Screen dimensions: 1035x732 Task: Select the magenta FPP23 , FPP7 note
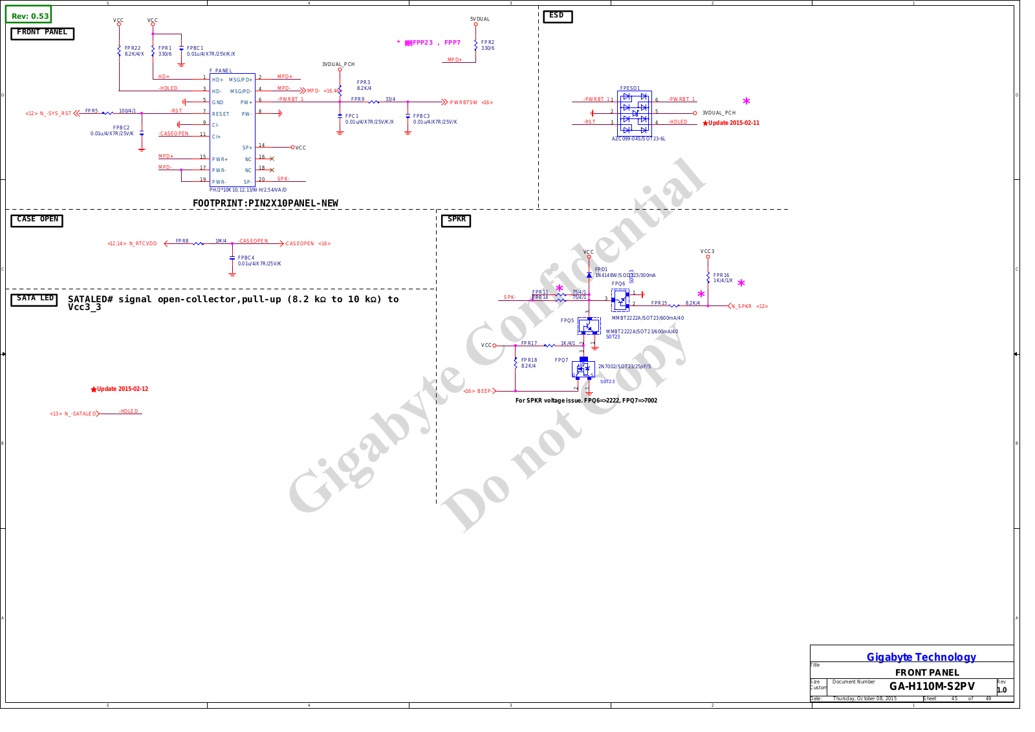[429, 43]
